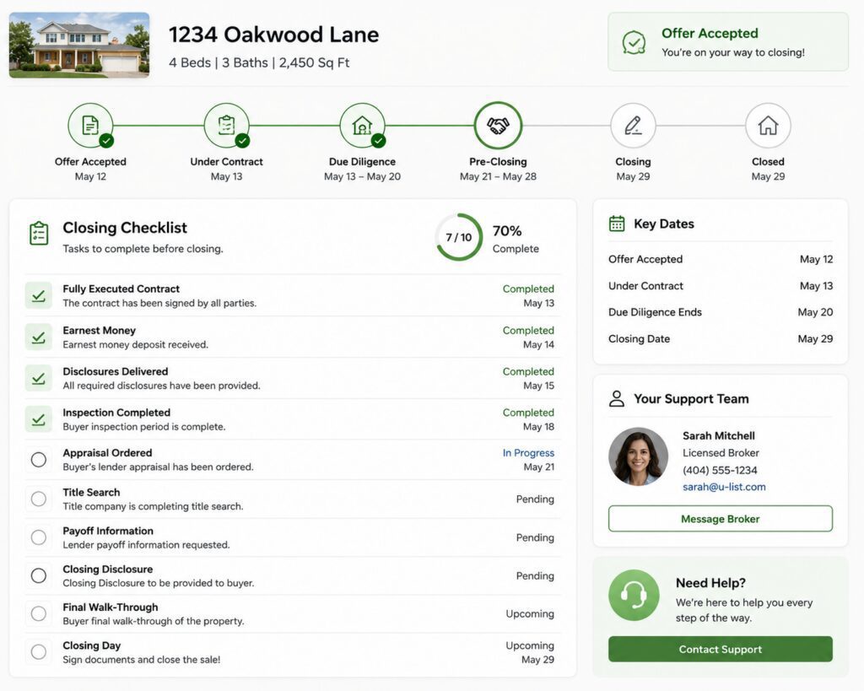Click the Key Dates heading

point(664,224)
